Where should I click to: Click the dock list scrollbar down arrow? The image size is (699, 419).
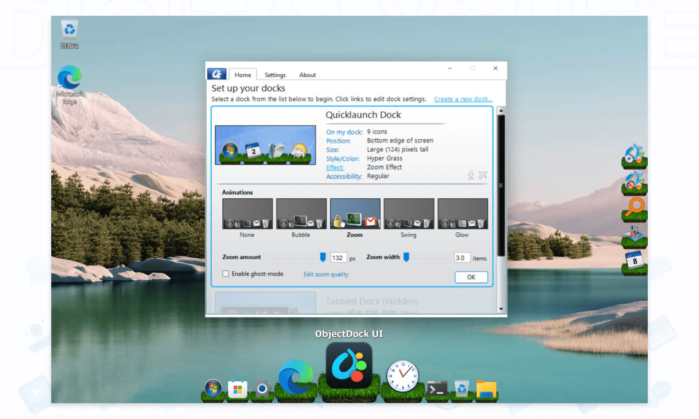(x=501, y=309)
